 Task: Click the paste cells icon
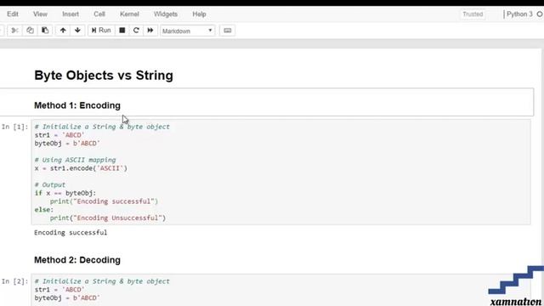[x=45, y=31]
